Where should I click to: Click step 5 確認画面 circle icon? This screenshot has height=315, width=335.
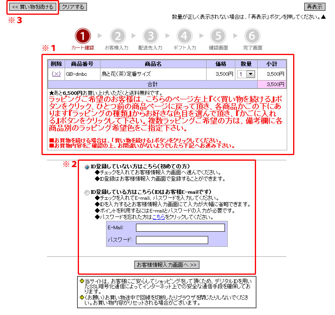(219, 36)
